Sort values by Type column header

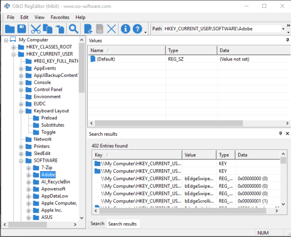192,50
